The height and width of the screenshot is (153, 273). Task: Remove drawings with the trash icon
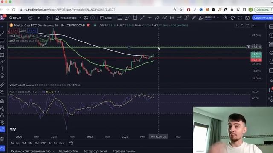point(2,139)
